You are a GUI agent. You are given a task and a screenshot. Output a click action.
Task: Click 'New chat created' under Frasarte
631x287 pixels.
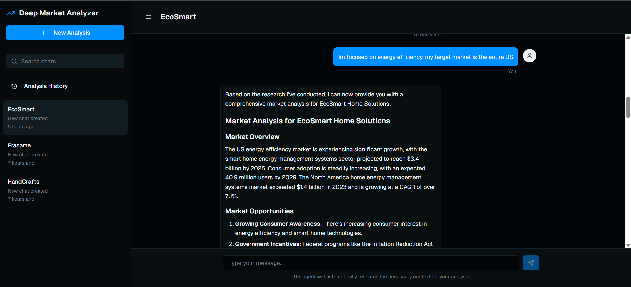coord(28,155)
